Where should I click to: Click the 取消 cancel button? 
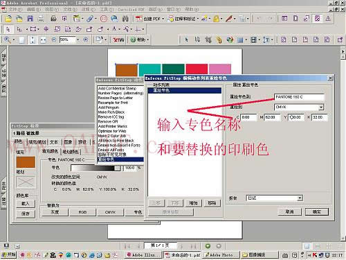289,211
